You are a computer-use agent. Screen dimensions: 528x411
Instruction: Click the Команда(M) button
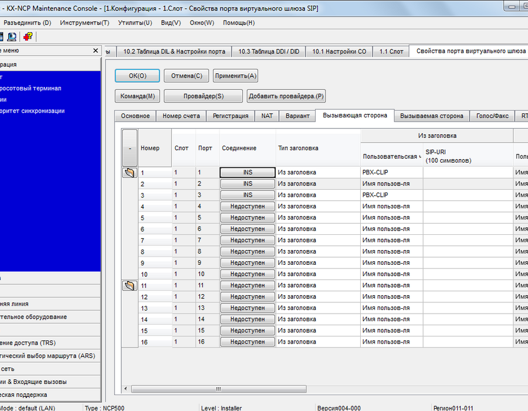pyautogui.click(x=137, y=96)
